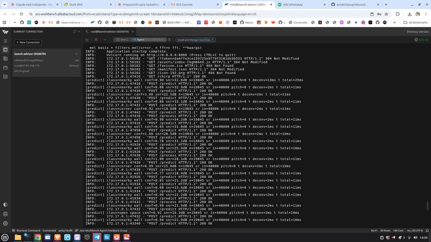The image size is (431, 242).
Task: Open All Bookmarks folder
Action: [415, 22]
